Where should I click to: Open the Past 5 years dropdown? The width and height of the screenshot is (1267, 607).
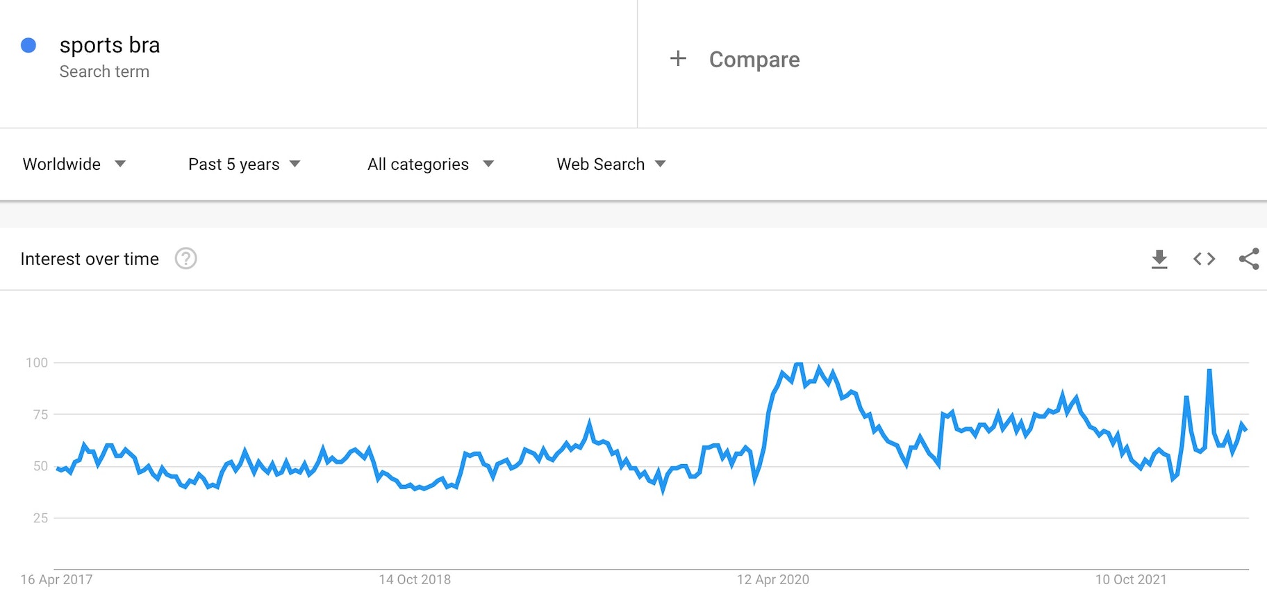244,164
